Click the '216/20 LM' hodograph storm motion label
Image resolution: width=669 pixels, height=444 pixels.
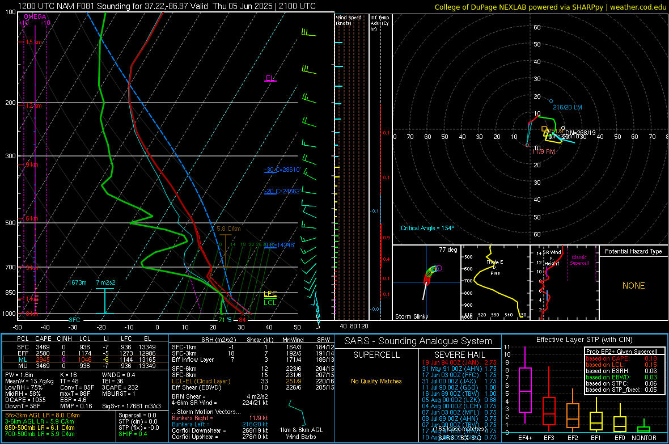568,107
